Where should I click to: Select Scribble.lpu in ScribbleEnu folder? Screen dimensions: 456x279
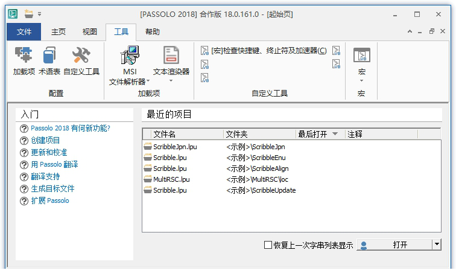tap(291, 158)
